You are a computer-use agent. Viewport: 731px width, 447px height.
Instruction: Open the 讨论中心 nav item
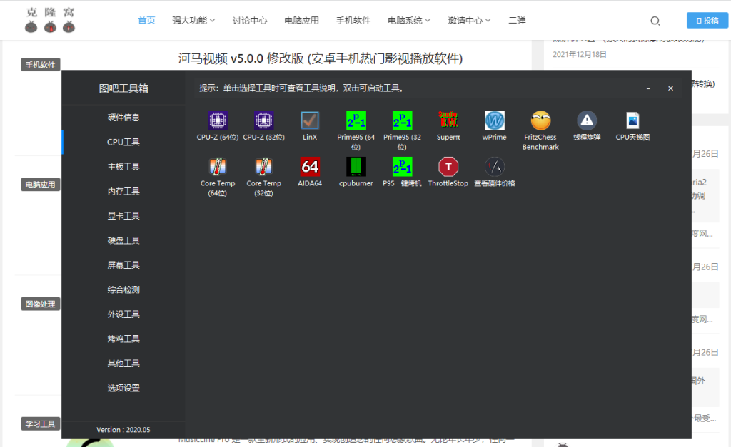pyautogui.click(x=250, y=21)
